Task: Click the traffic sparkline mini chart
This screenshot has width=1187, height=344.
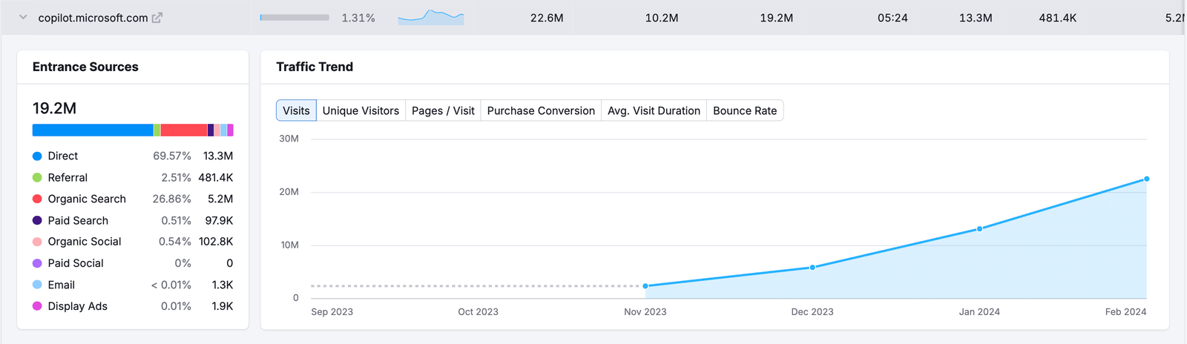Action: [x=430, y=17]
